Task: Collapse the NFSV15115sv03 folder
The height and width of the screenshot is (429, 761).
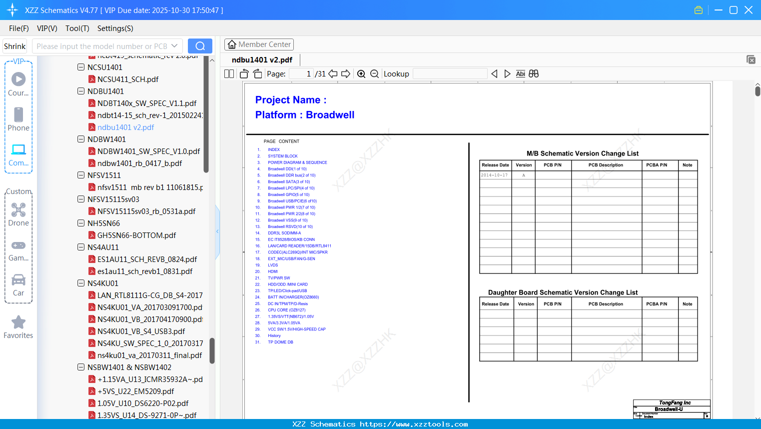Action: pos(81,199)
